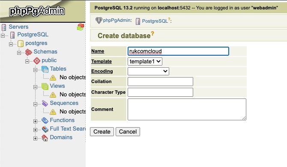Viewport: 287px width, 167px height.
Task: Click phpPgAdmin breadcrumb link
Action: [117, 20]
